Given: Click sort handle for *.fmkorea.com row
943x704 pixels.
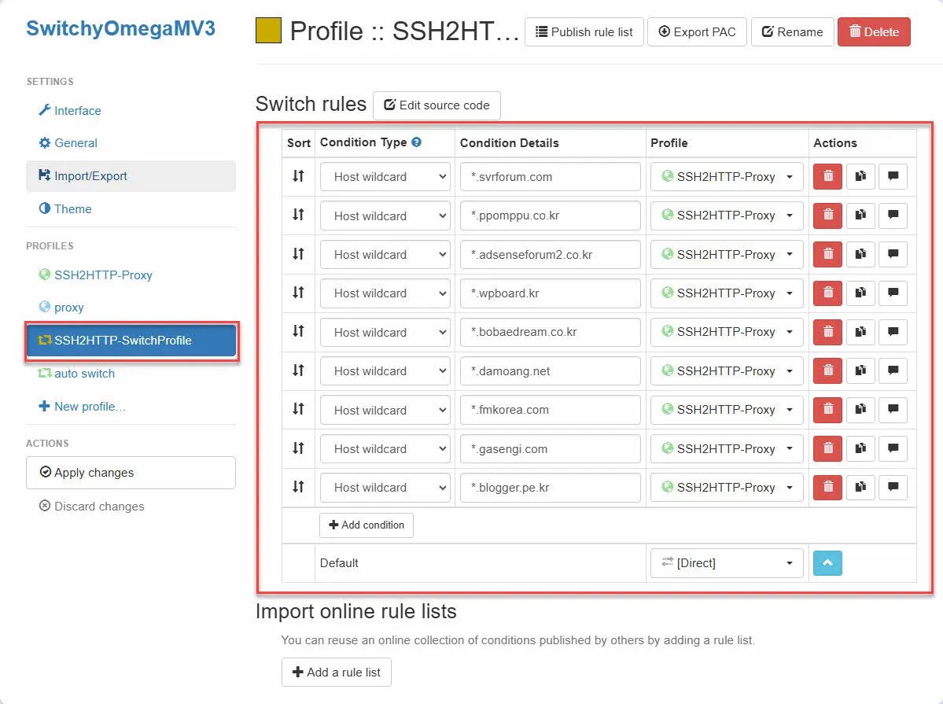Looking at the screenshot, I should [298, 409].
